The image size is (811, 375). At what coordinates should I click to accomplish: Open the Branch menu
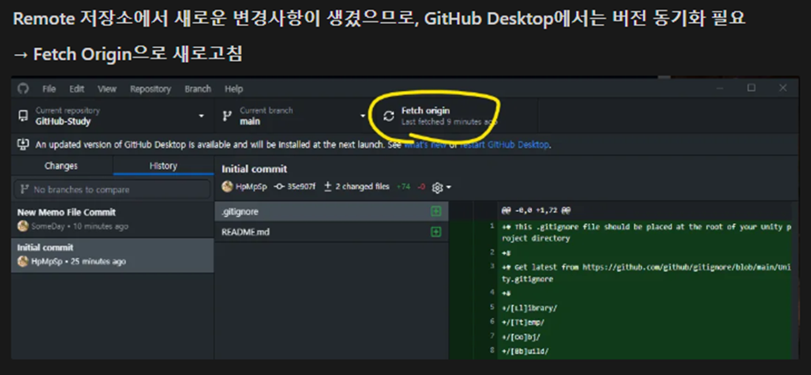197,89
